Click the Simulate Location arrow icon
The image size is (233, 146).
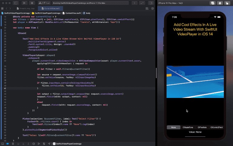[x=49, y=144]
